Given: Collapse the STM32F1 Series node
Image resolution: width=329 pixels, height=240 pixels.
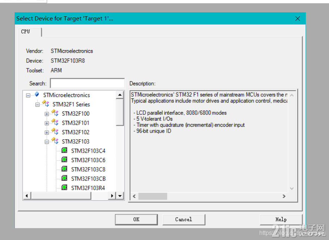Looking at the screenshot, I should coord(37,105).
